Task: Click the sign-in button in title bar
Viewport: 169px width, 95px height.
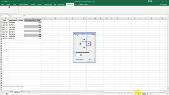Action: coord(150,1)
